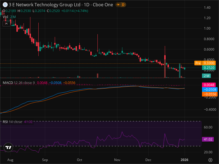Click the 1.00 price axis label

point(207,28)
